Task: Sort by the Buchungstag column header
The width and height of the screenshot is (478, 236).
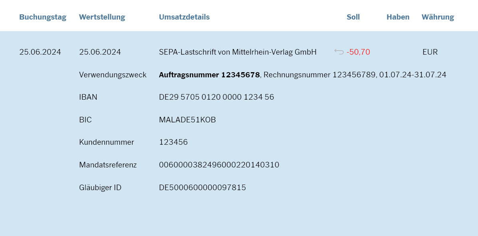Action: click(x=43, y=17)
